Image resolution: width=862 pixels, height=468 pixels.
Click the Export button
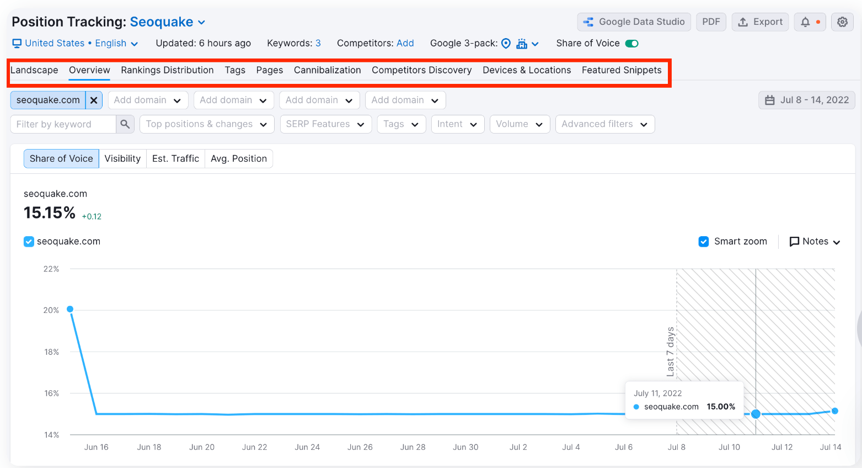(x=760, y=22)
